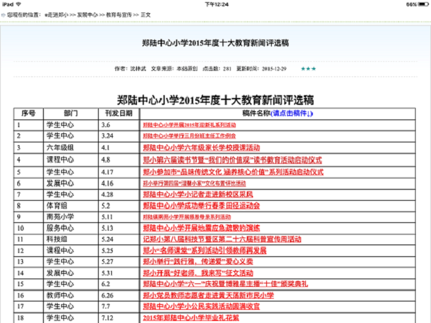Open link 郑小开展"好老师,我来写"征文活动

coord(198,273)
